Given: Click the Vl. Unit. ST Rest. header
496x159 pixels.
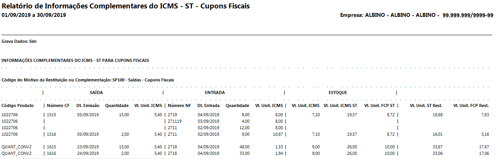Looking at the screenshot, I should pyautogui.click(x=426, y=105).
